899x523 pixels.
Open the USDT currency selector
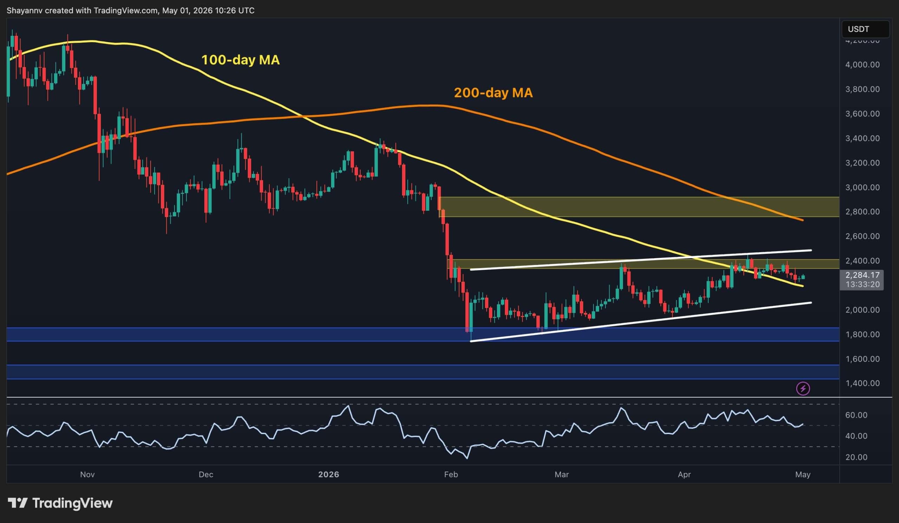866,29
